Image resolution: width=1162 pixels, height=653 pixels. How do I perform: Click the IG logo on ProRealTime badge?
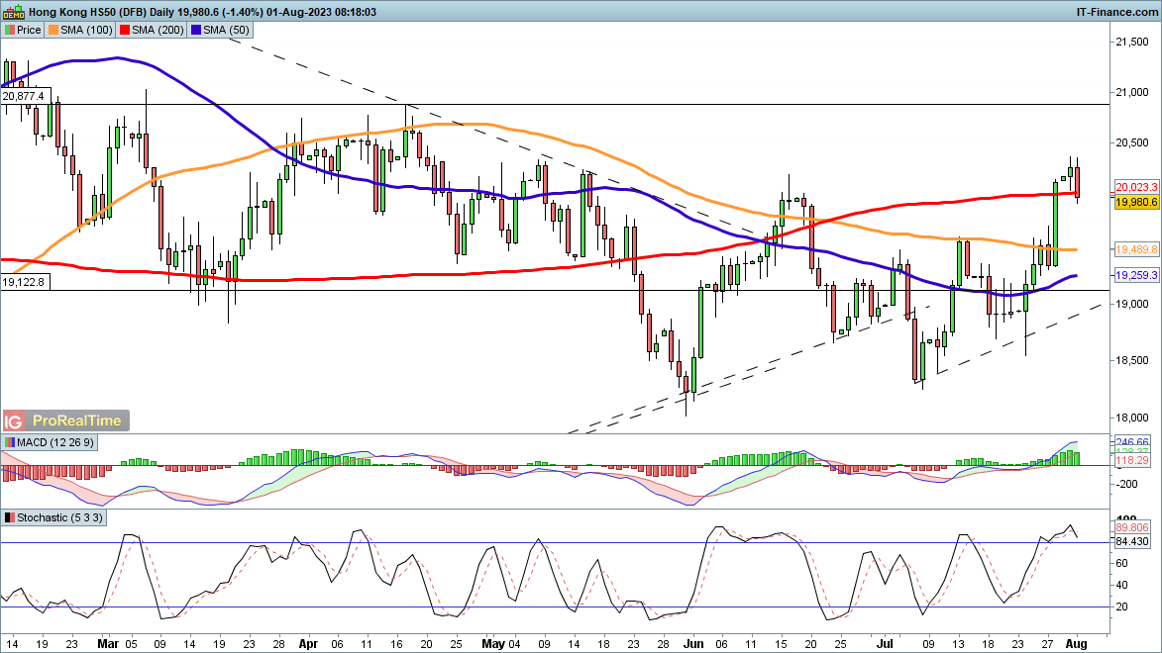pyautogui.click(x=13, y=421)
